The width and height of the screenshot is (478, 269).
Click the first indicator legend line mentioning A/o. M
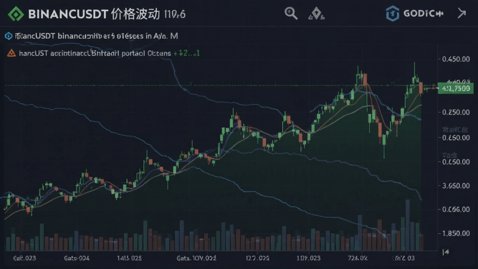click(96, 36)
